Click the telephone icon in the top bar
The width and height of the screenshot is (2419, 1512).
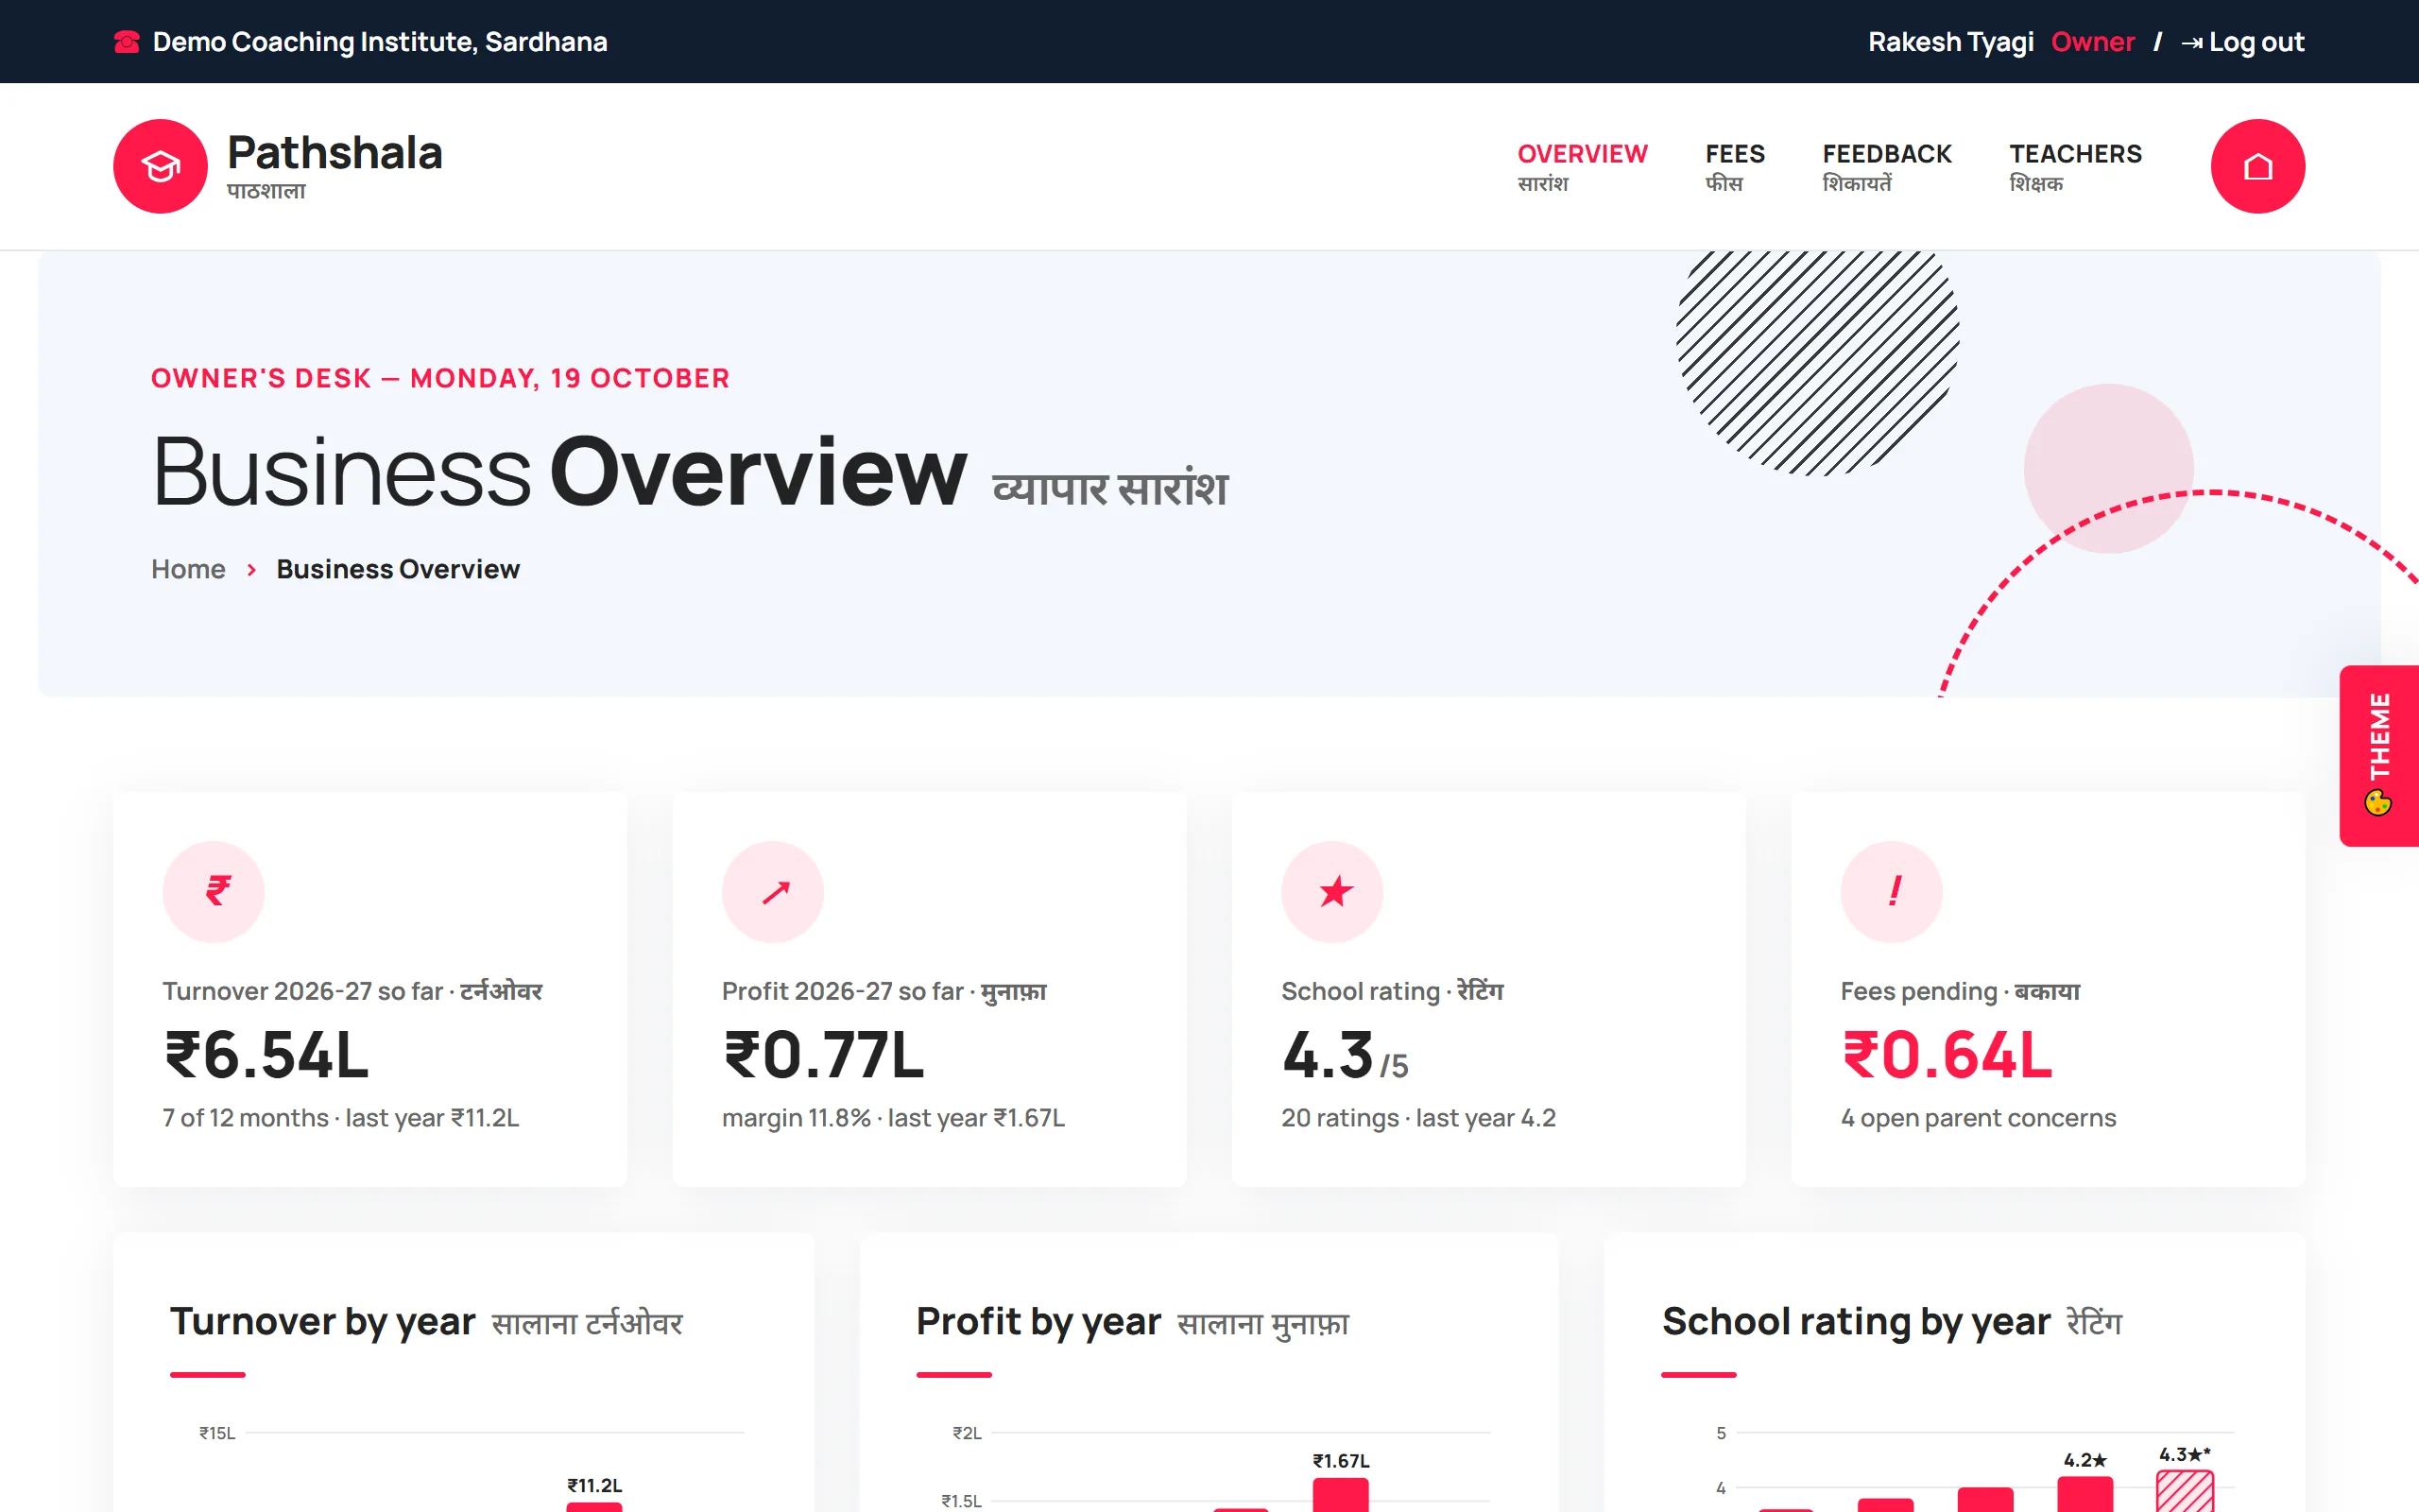[127, 42]
